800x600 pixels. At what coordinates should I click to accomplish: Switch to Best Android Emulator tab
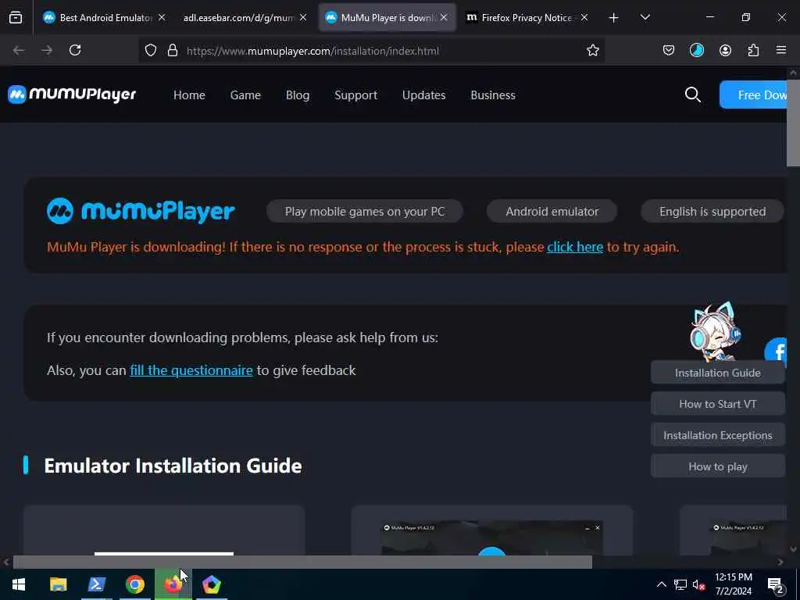105,18
